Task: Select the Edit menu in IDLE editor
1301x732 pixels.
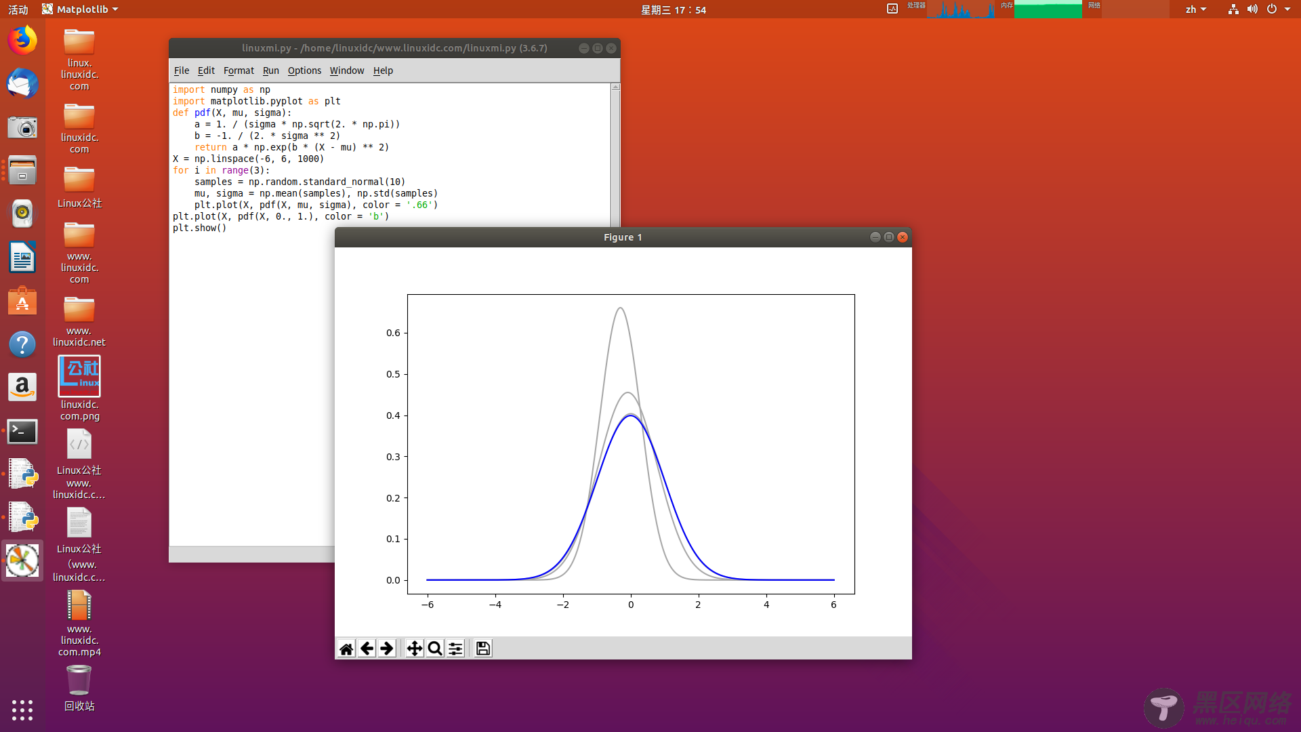Action: point(205,70)
